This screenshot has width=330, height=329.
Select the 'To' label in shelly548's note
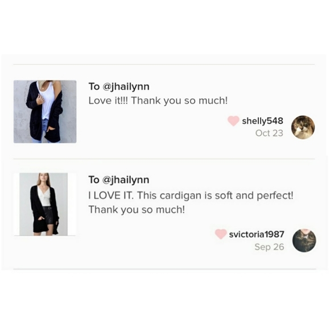coord(94,86)
